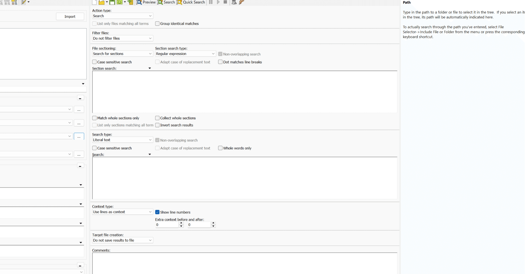Open the Search type dropdown showing Literal text
This screenshot has height=274, width=525.
(x=122, y=140)
